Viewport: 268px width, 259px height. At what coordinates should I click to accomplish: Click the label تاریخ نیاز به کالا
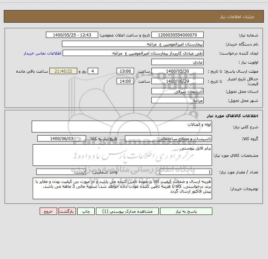(x=103, y=139)
